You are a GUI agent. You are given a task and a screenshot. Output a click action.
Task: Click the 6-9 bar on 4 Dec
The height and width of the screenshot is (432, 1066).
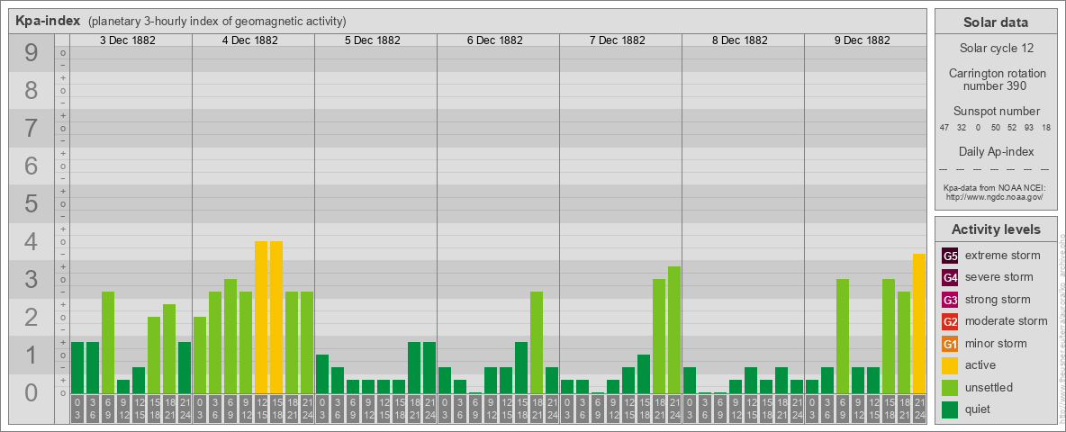coord(230,337)
